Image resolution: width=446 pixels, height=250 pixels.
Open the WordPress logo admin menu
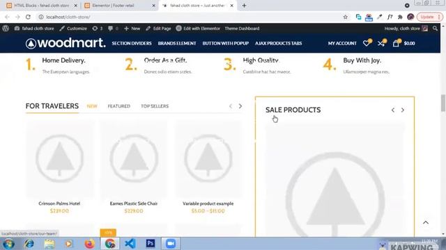[x=6, y=28]
